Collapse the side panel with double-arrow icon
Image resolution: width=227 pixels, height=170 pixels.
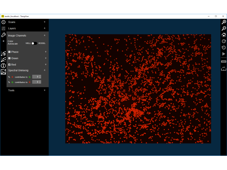coord(3,41)
